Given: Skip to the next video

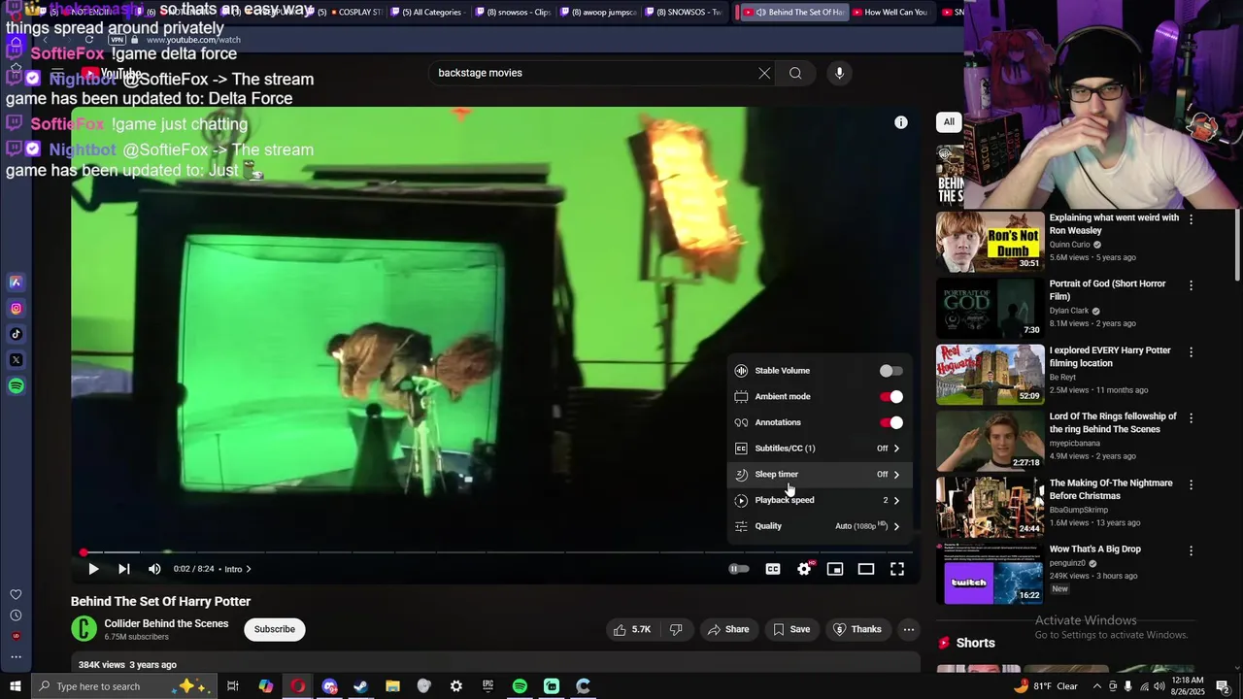Looking at the screenshot, I should pyautogui.click(x=123, y=569).
